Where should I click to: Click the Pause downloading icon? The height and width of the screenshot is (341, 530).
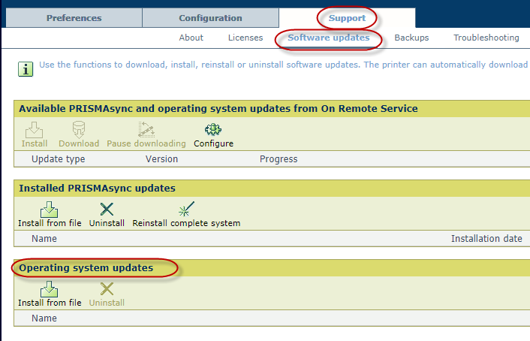coord(146,130)
